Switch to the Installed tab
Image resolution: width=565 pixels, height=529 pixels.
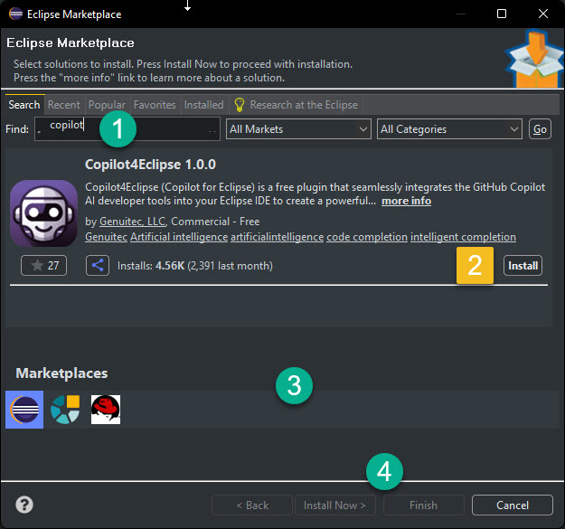pyautogui.click(x=204, y=105)
